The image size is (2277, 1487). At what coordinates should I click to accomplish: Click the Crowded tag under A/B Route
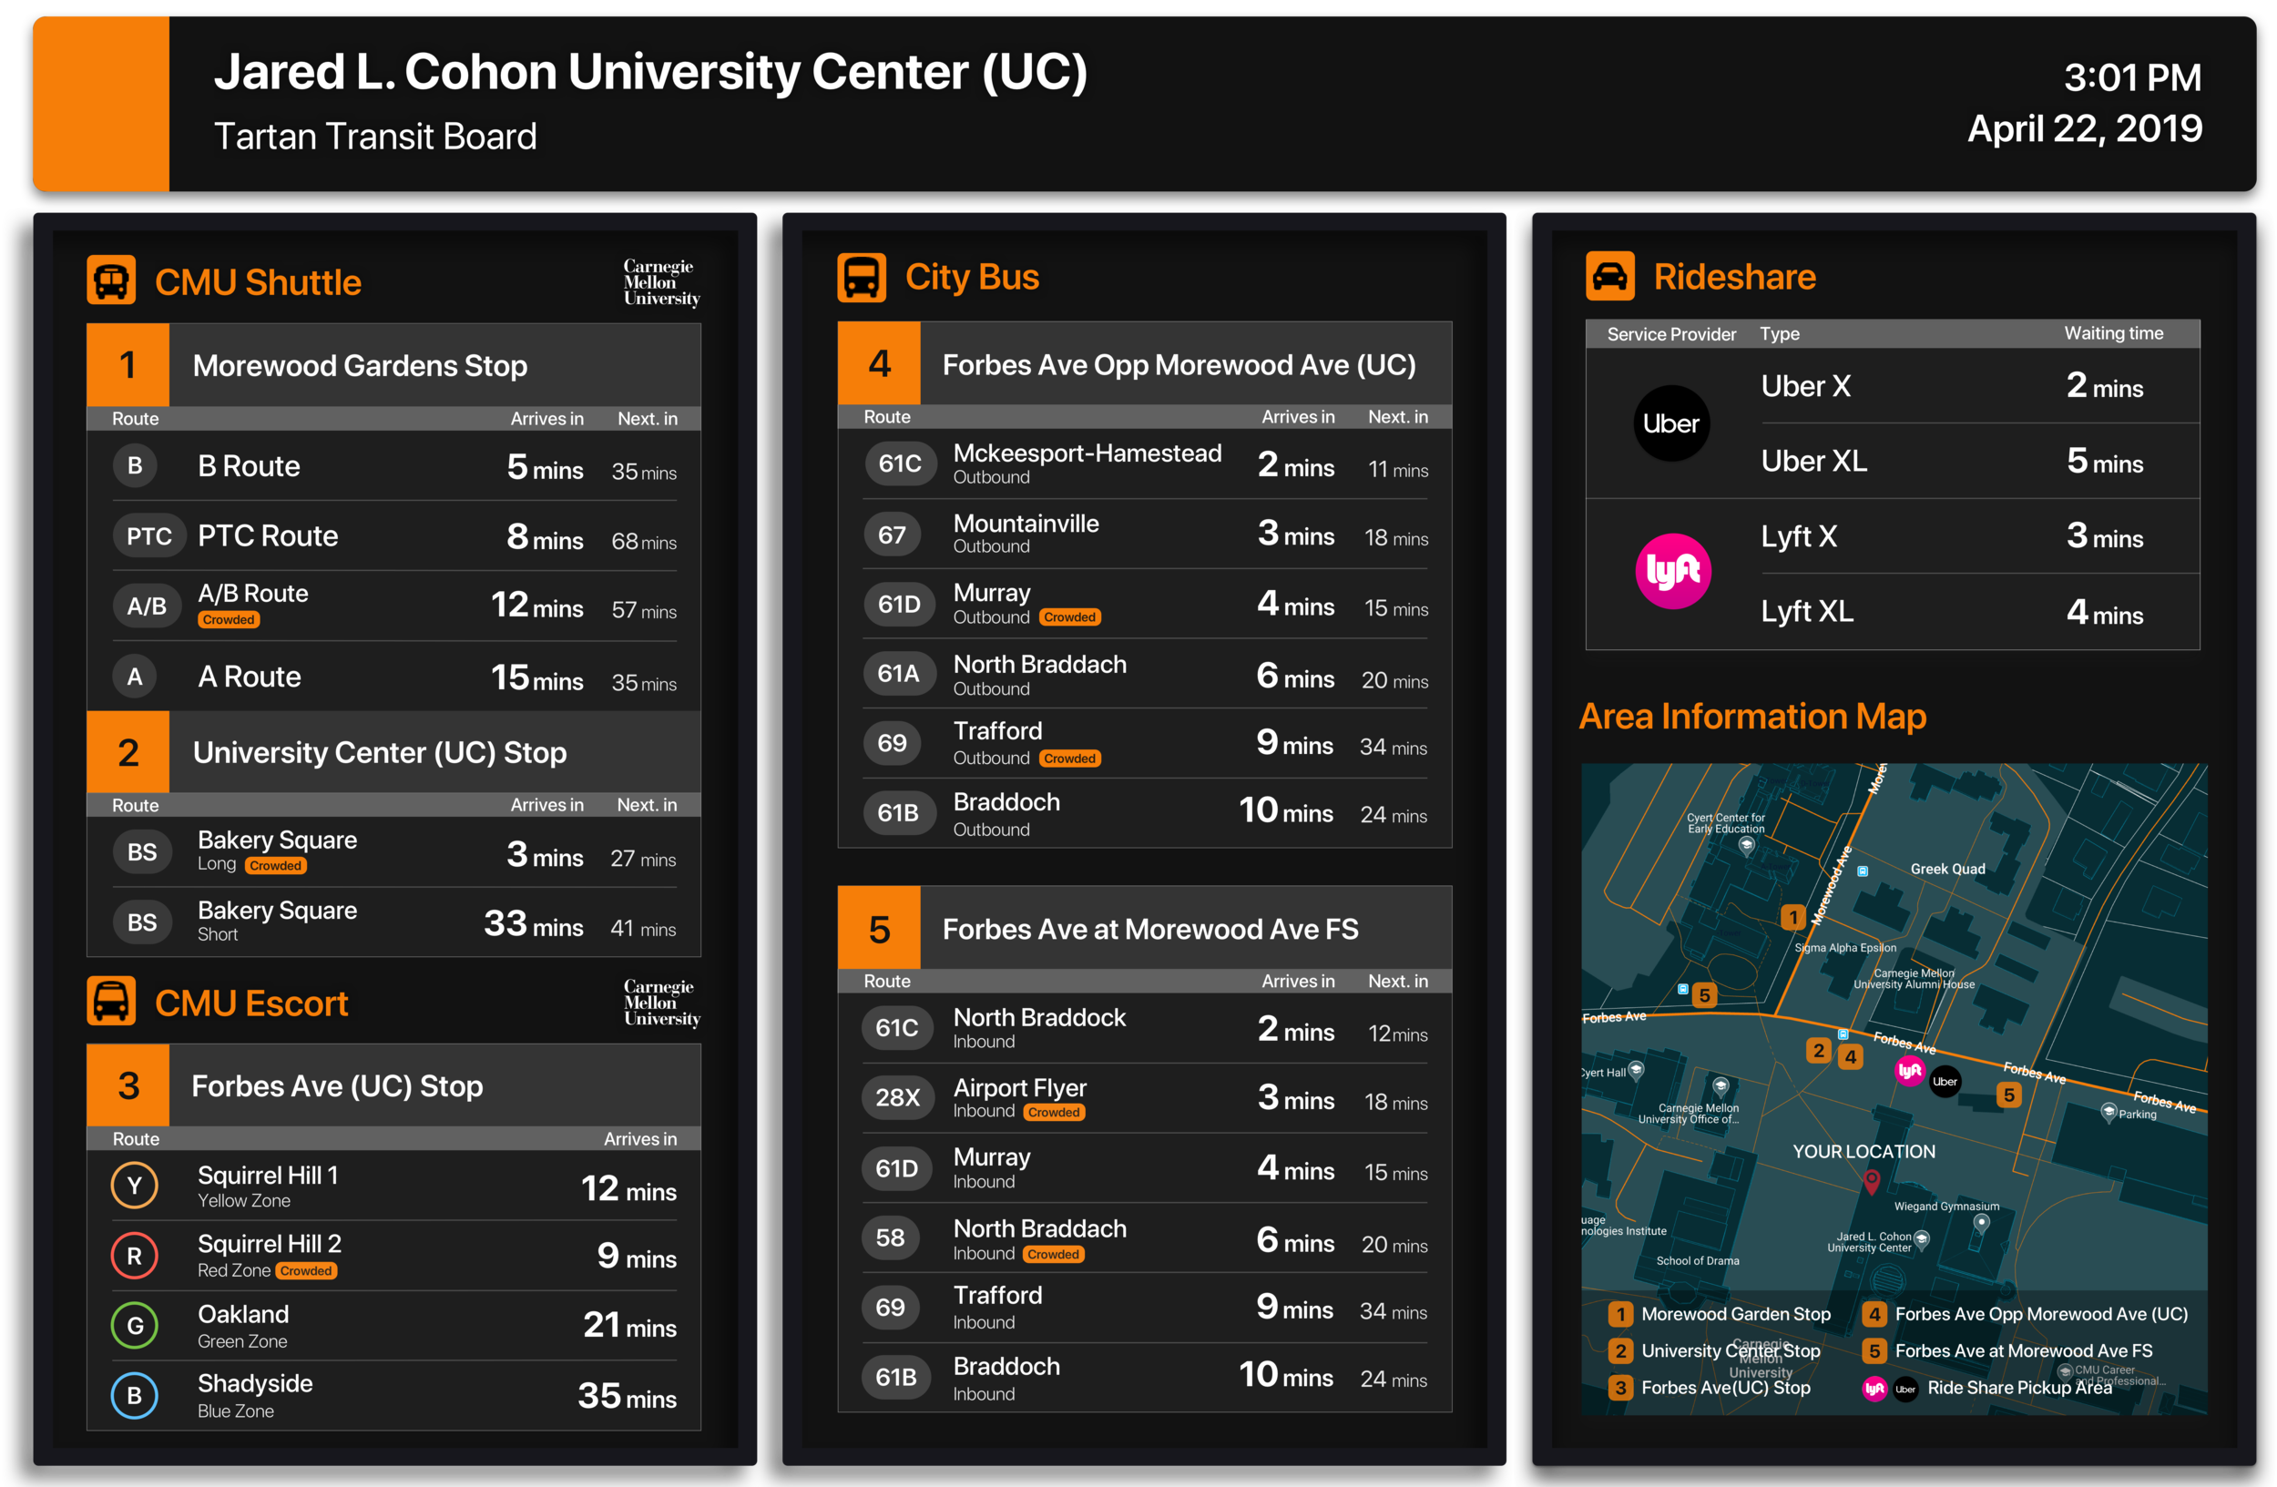click(x=229, y=620)
